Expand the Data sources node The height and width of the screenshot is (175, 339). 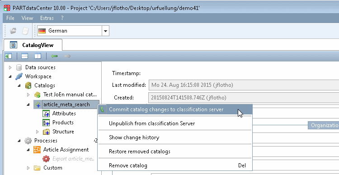10,67
